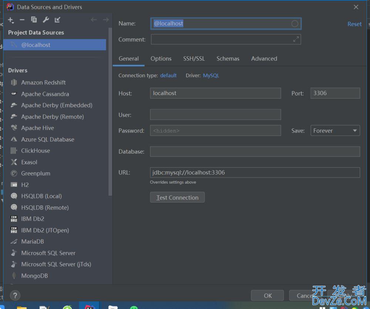Select H2 driver icon
Screen dimensions: 370x309
(x=14, y=185)
